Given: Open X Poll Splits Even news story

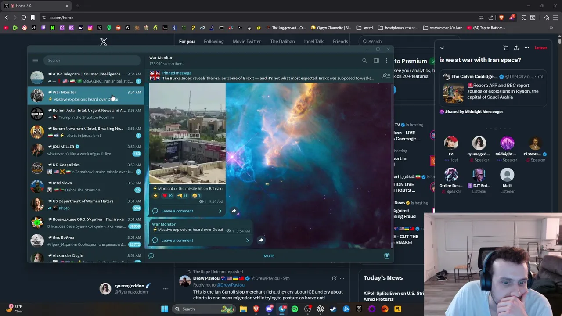Looking at the screenshot, I should click(x=394, y=296).
